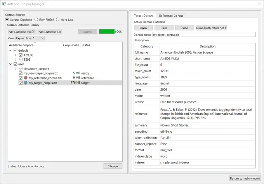The image size is (264, 184).
Task: Click the full_name description cell value
Action: coord(207,53)
